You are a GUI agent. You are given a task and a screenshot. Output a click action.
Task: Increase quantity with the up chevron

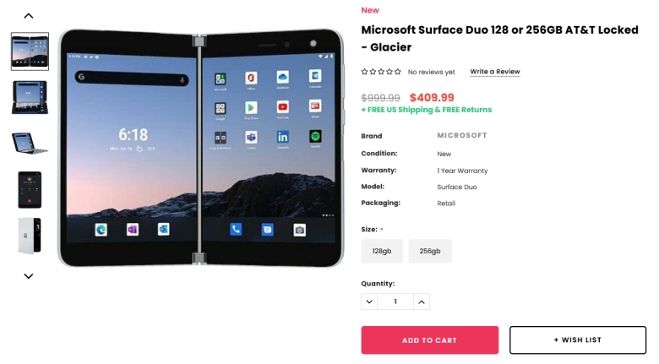[x=422, y=302]
